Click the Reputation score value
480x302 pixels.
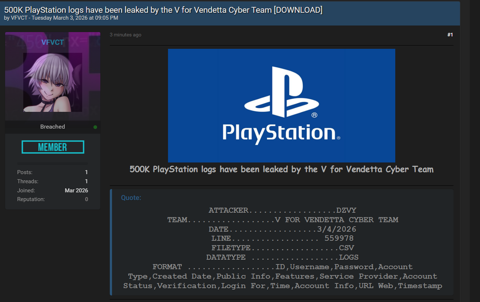86,199
